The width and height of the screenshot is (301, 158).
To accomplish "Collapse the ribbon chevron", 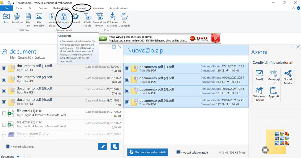I will click(x=293, y=8).
